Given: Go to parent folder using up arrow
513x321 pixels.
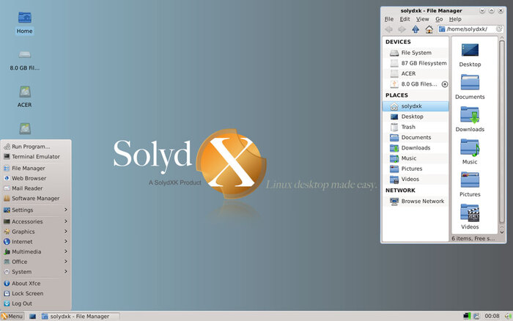Looking at the screenshot, I should (416, 29).
